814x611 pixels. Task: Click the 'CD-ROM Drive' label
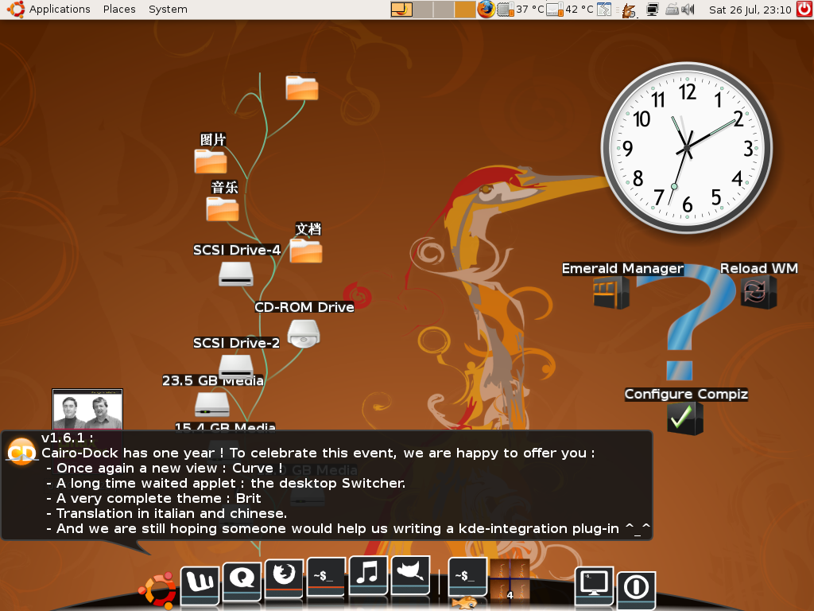tap(304, 307)
